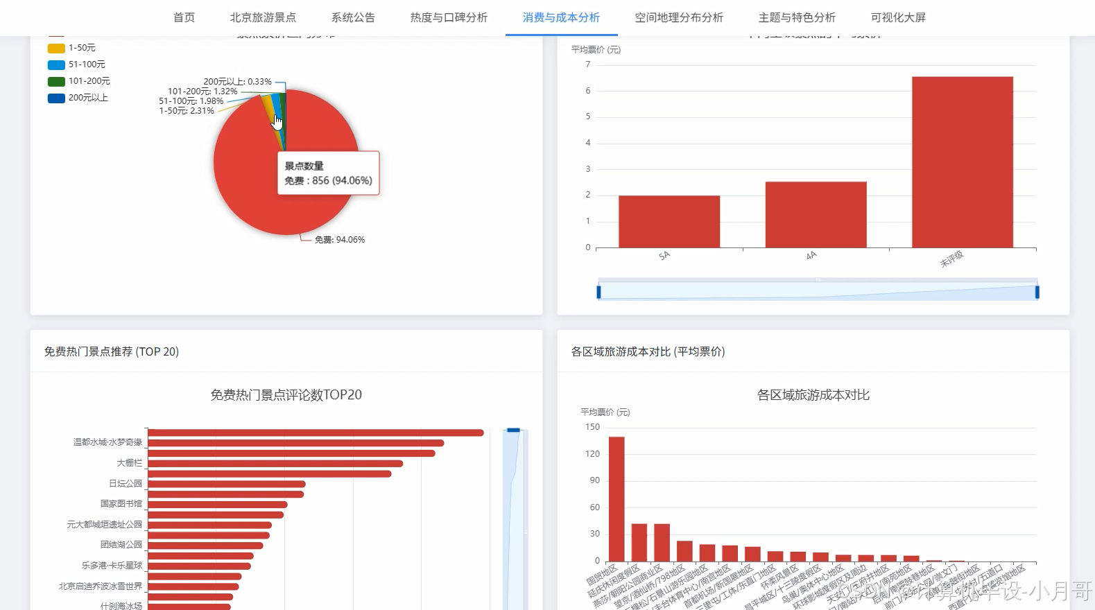Click pie label 免费: 94.06%
This screenshot has width=1095, height=610.
(x=340, y=240)
